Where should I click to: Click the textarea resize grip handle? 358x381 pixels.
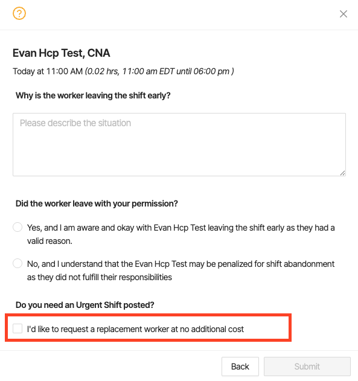(x=342, y=173)
